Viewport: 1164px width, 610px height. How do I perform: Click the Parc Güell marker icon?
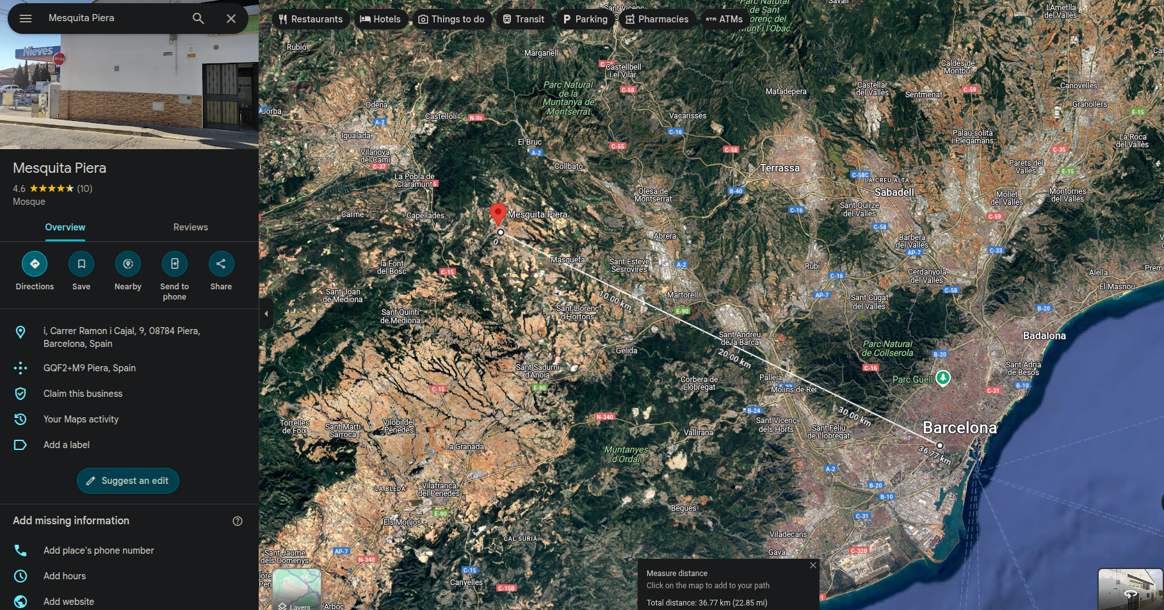coord(943,378)
